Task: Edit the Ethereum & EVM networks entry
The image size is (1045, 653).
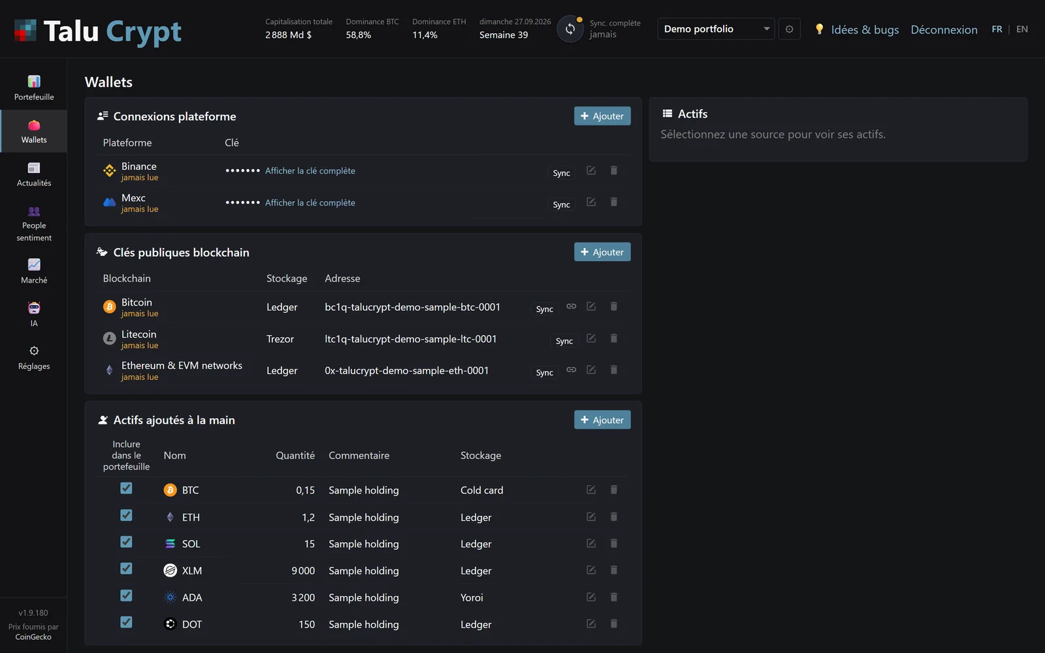Action: (x=591, y=370)
